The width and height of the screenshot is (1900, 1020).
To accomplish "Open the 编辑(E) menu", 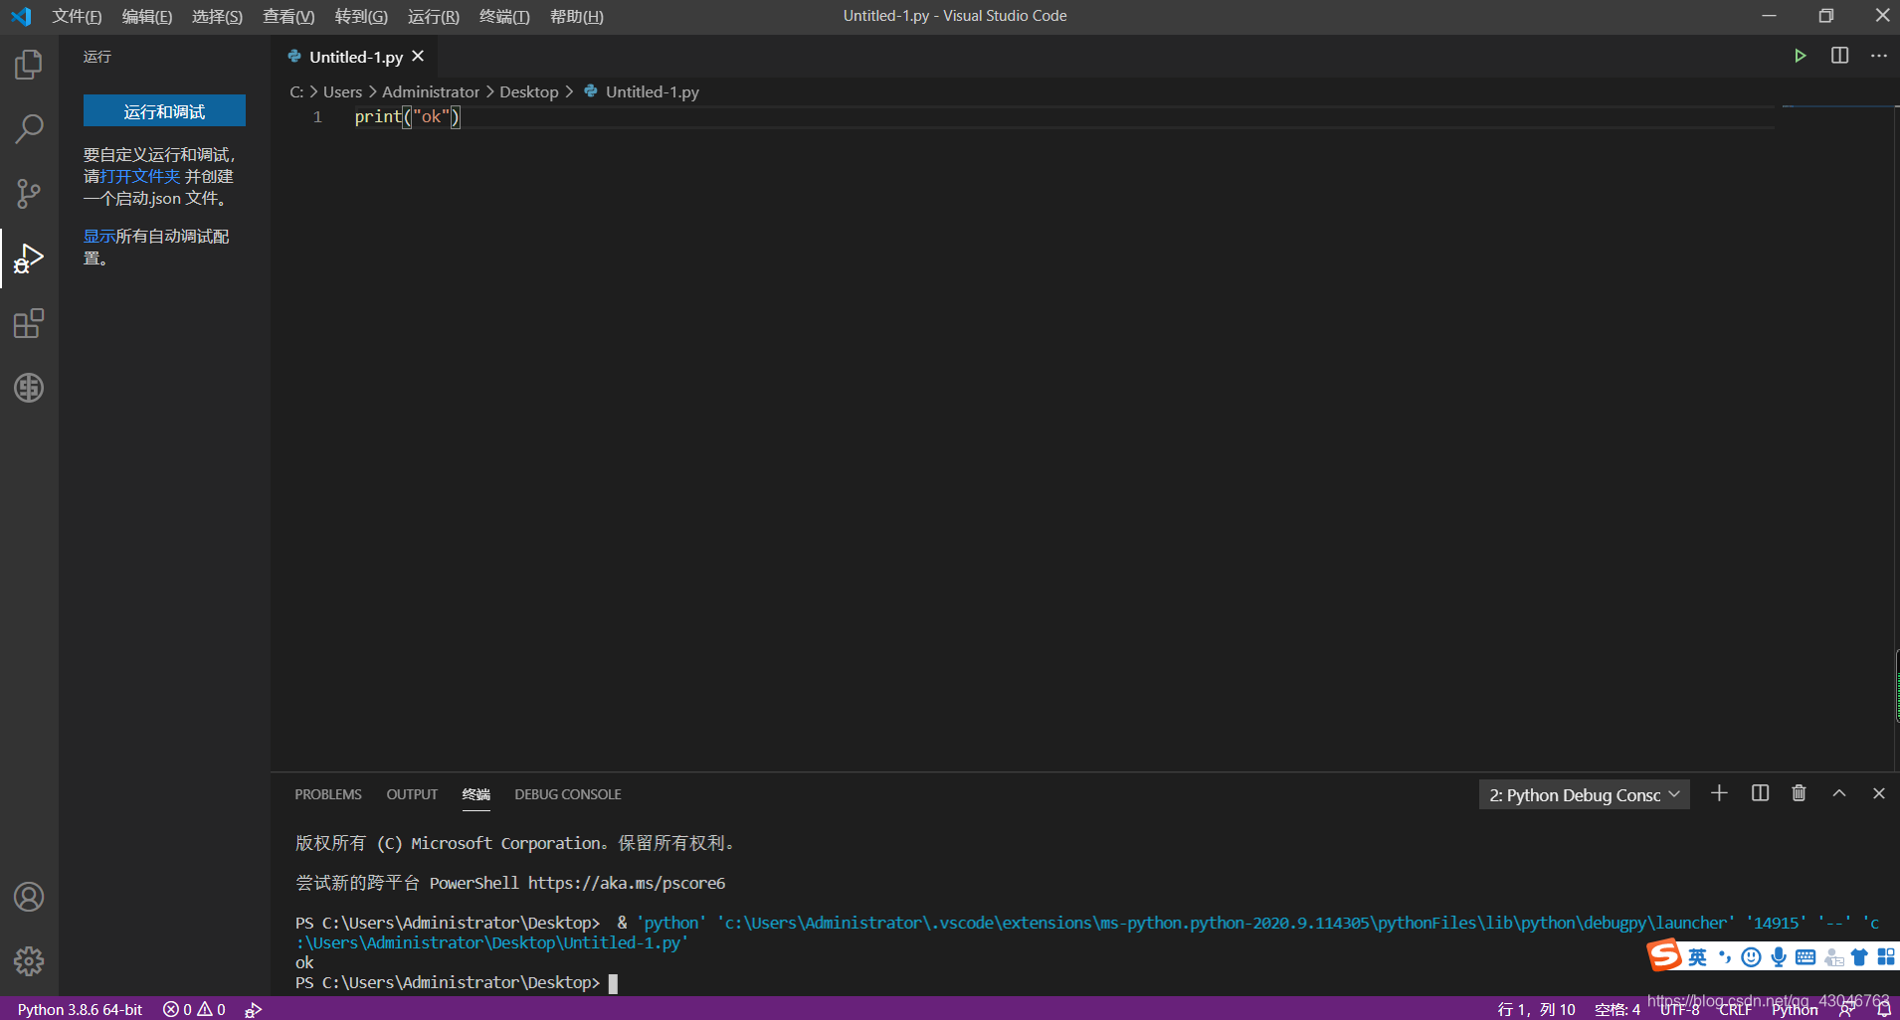I will [146, 16].
